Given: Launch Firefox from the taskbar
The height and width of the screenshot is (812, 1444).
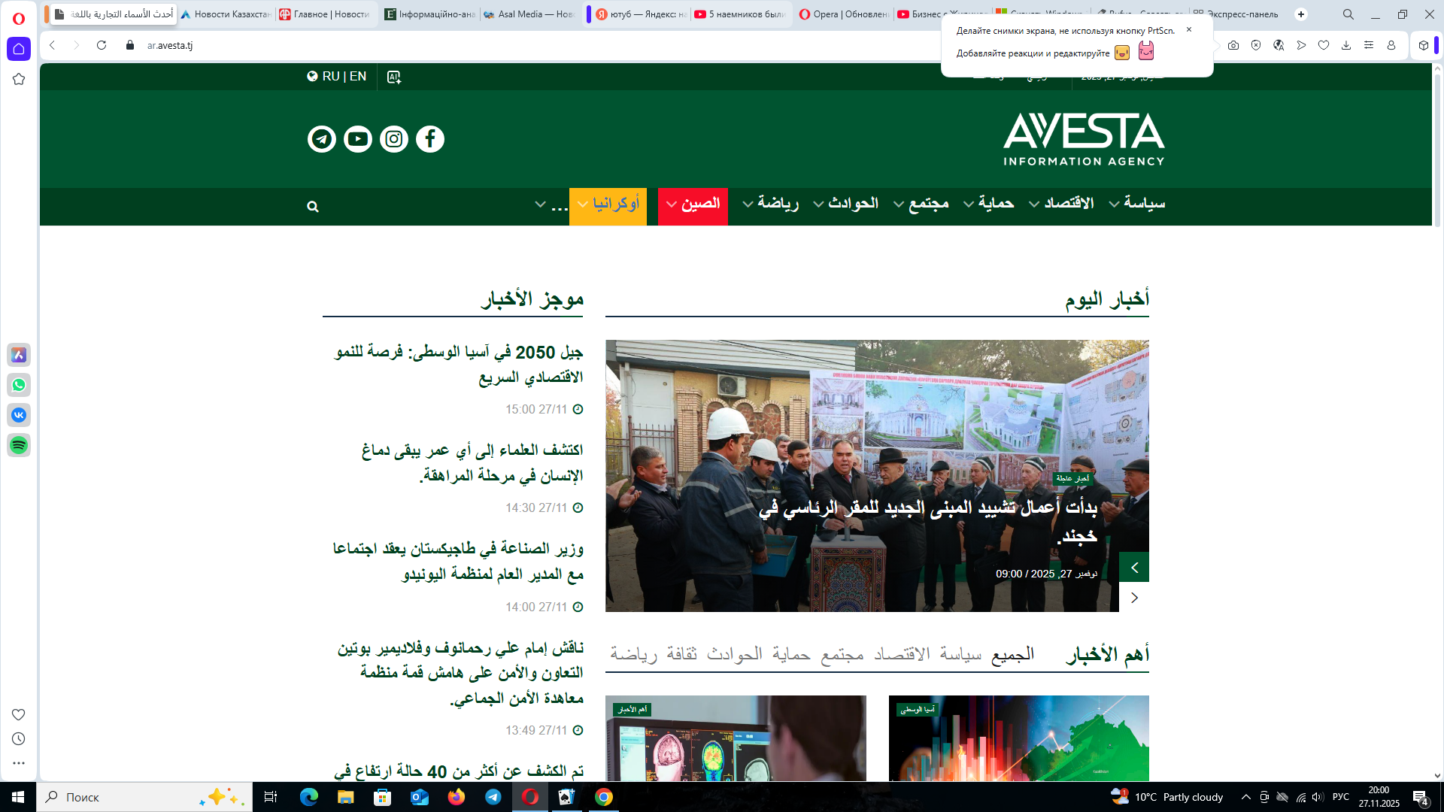Looking at the screenshot, I should (x=457, y=797).
